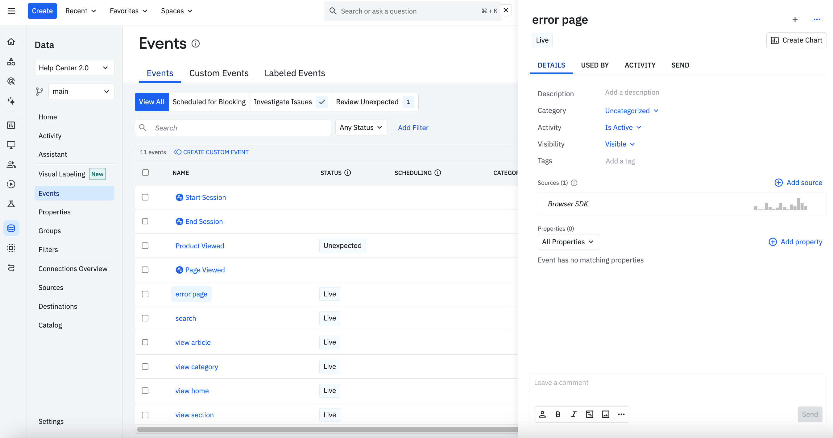Click the italic formatting icon
This screenshot has height=438, width=833.
click(x=574, y=414)
